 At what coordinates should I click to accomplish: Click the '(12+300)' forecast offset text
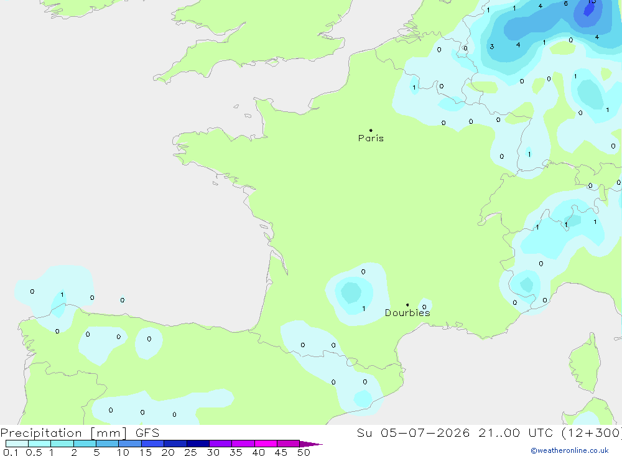pos(592,433)
